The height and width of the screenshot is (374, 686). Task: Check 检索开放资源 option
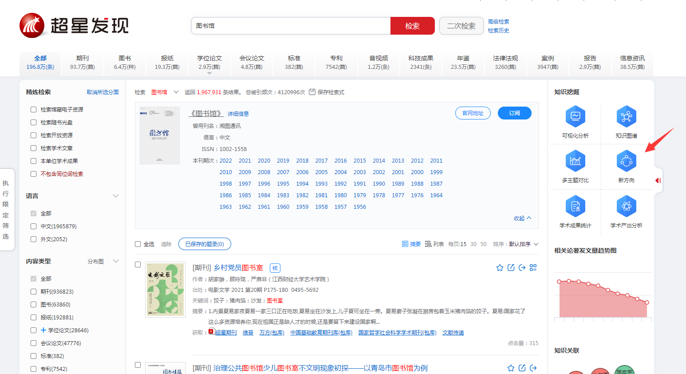tap(33, 135)
